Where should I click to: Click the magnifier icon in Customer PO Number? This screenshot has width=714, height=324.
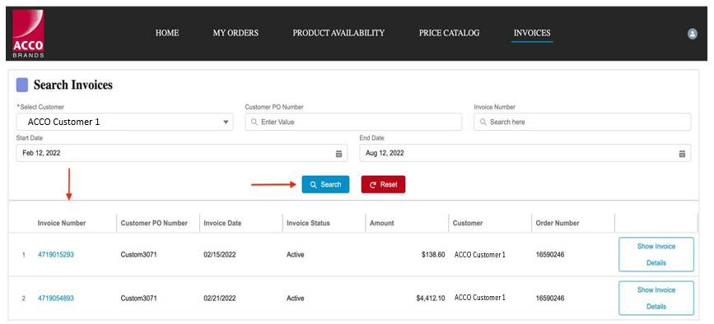(254, 123)
